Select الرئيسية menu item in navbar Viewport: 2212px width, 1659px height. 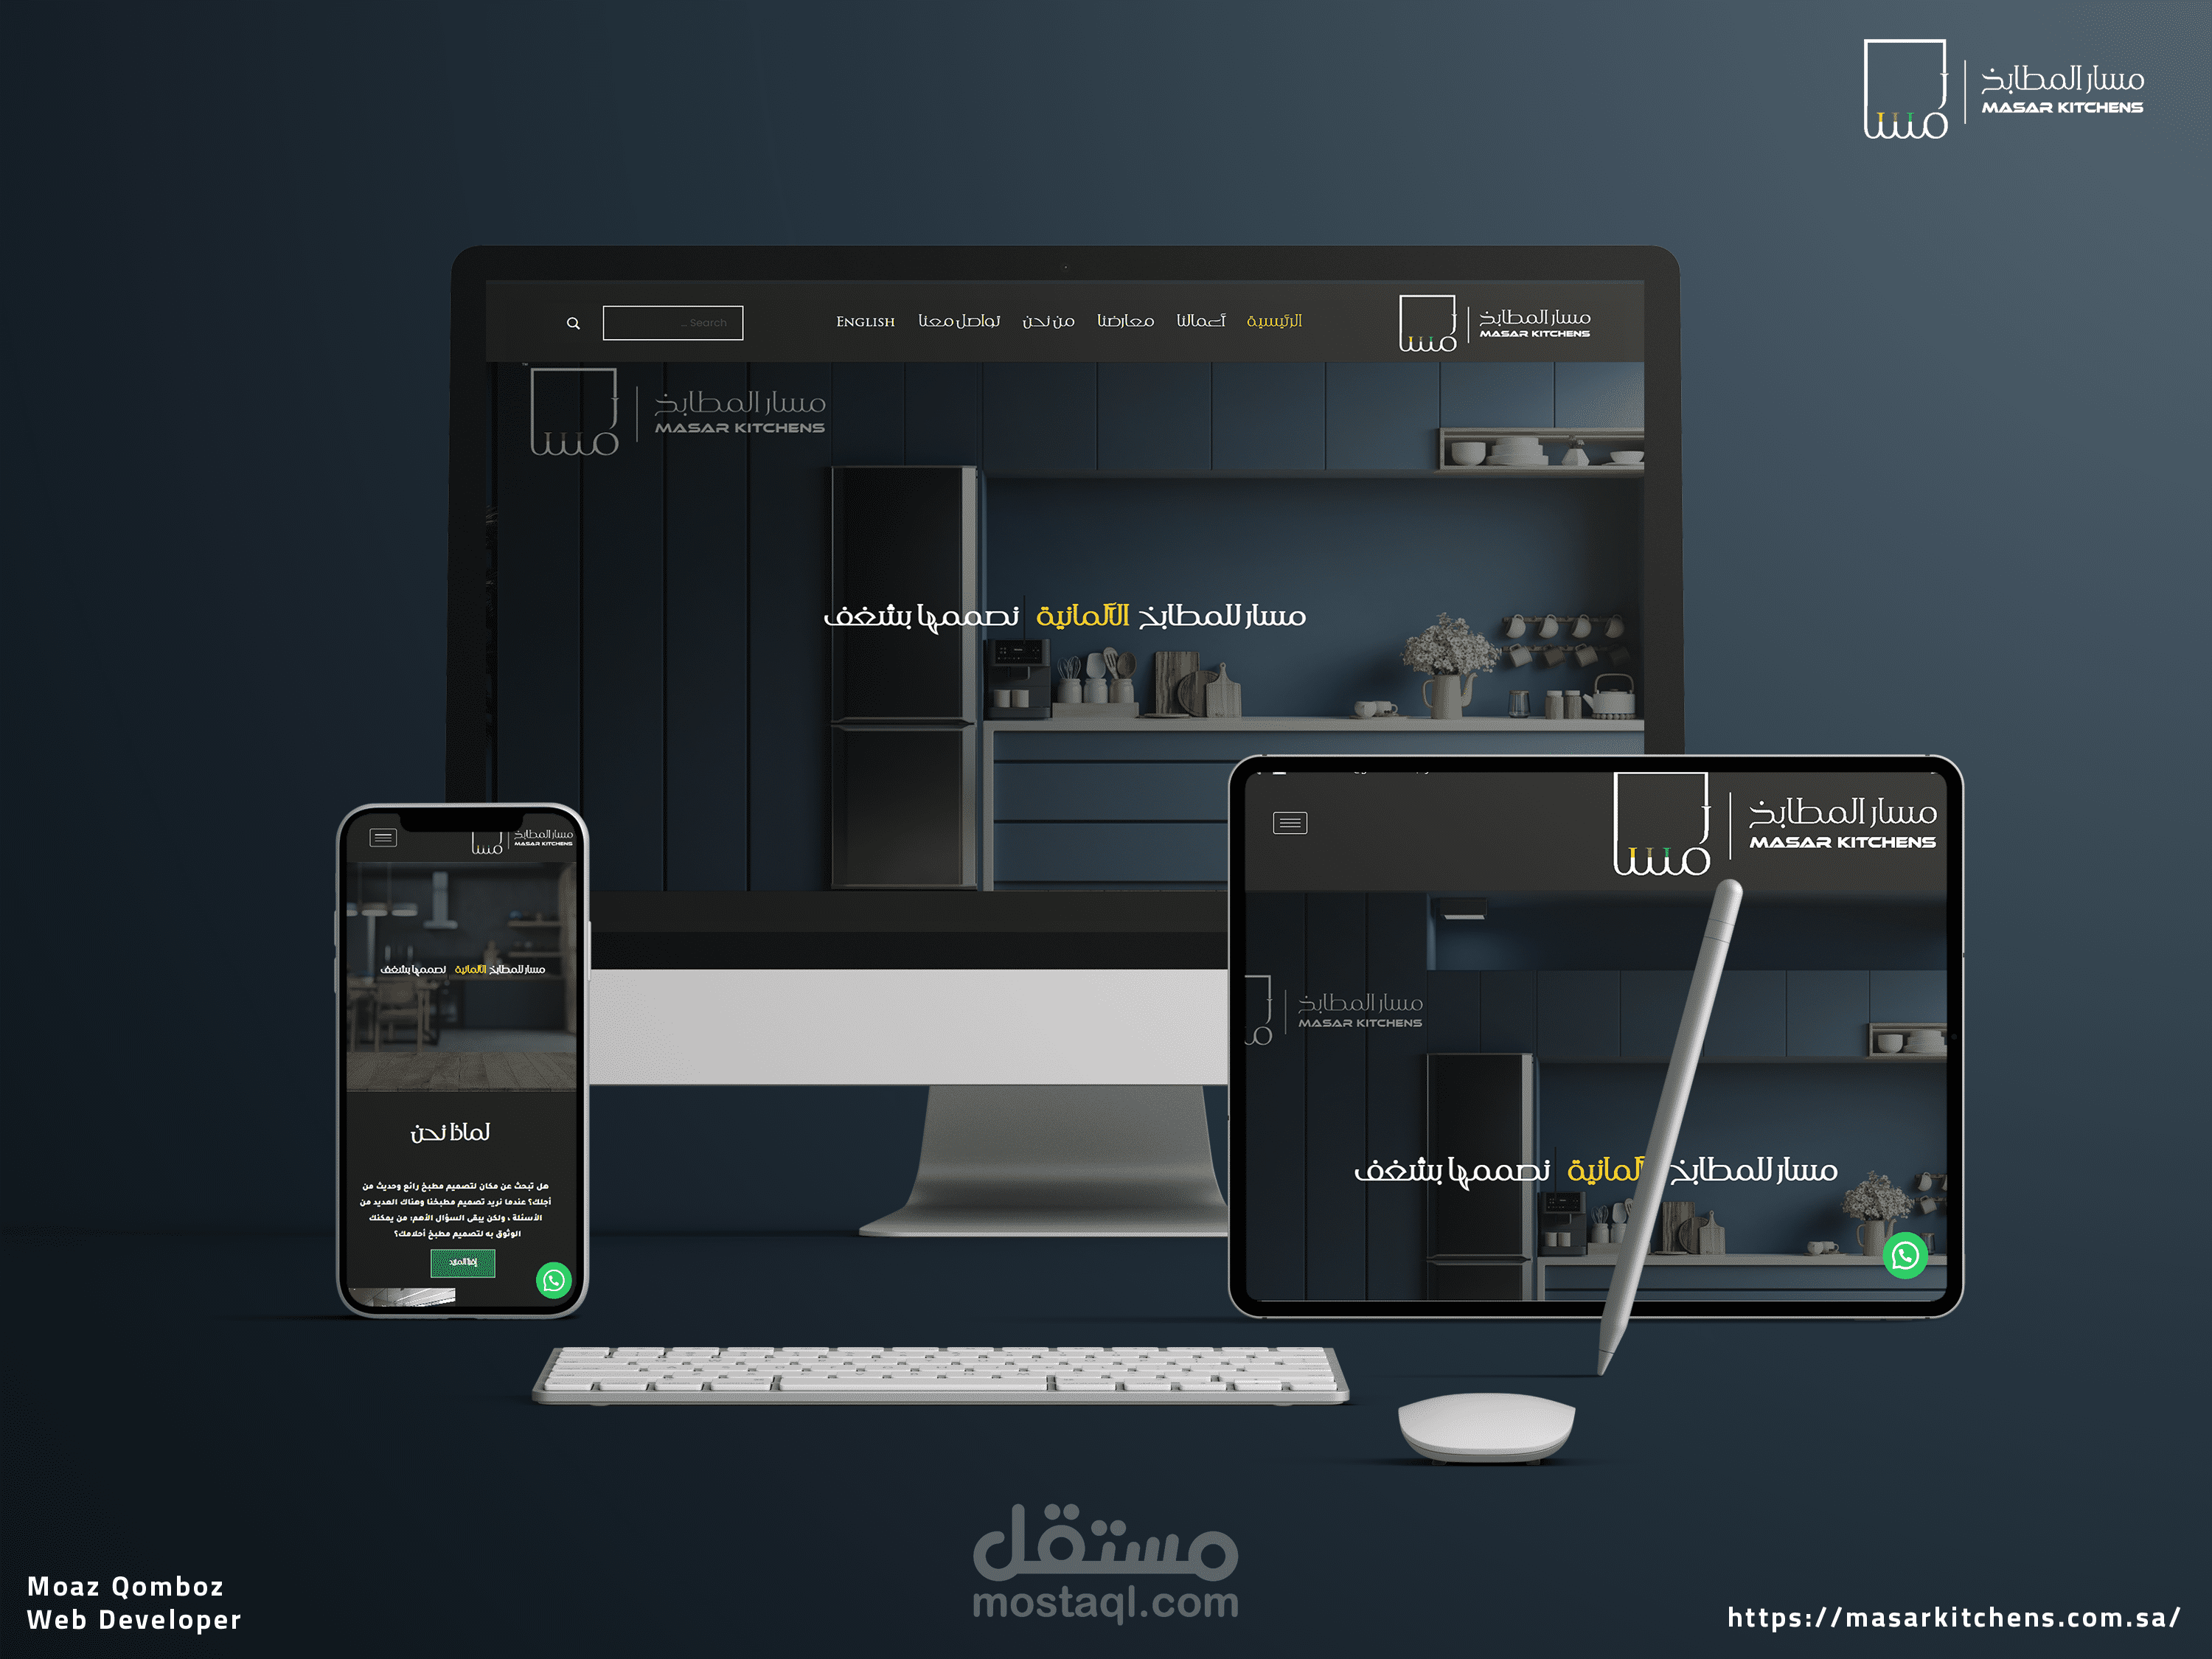1290,319
